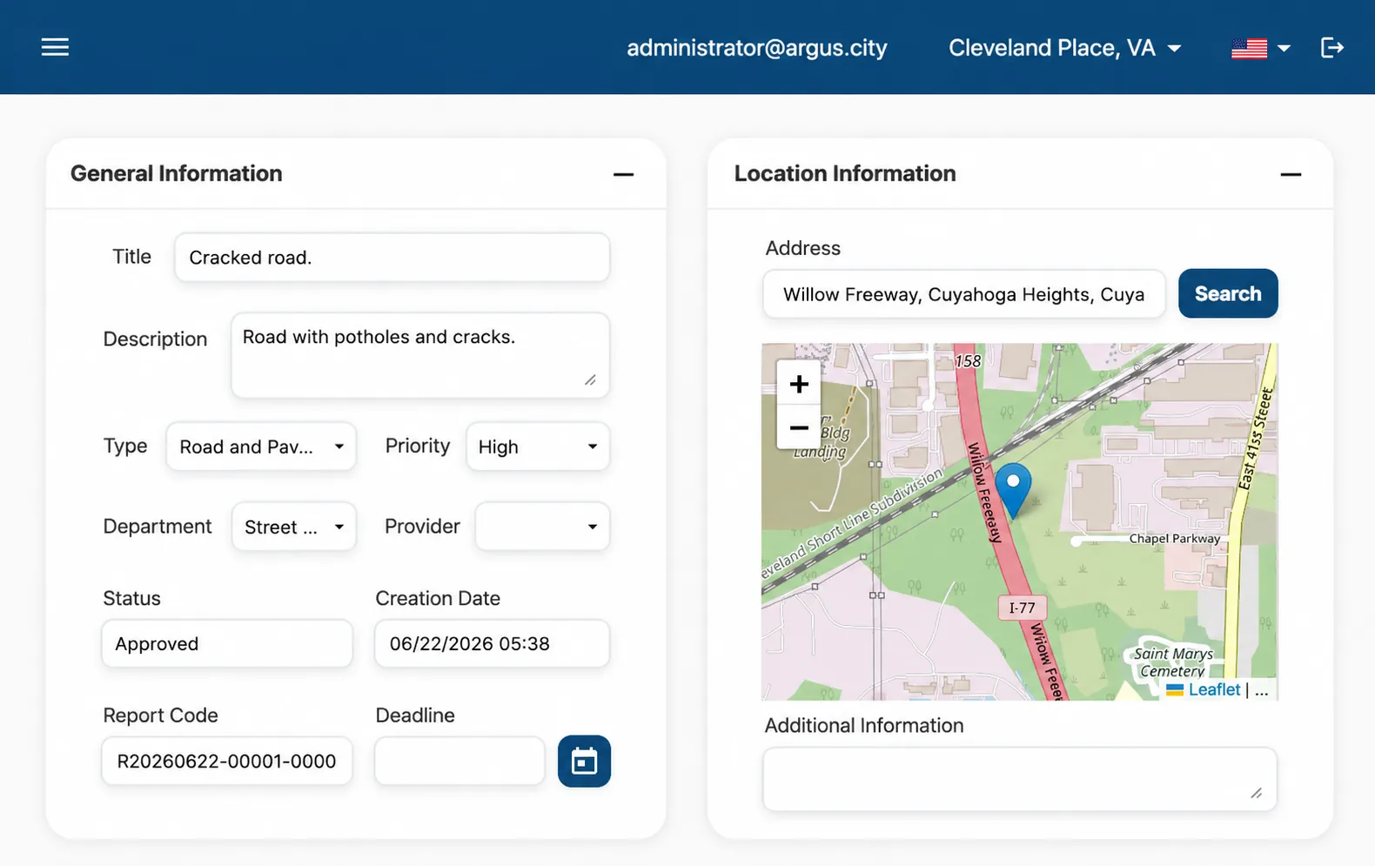Click the Report Code field
The image size is (1375, 866).
[x=227, y=761]
